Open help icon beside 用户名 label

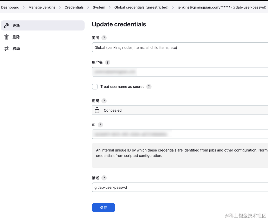(x=107, y=62)
